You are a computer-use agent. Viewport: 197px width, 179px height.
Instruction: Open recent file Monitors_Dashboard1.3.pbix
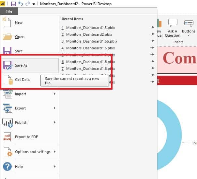click(x=90, y=28)
